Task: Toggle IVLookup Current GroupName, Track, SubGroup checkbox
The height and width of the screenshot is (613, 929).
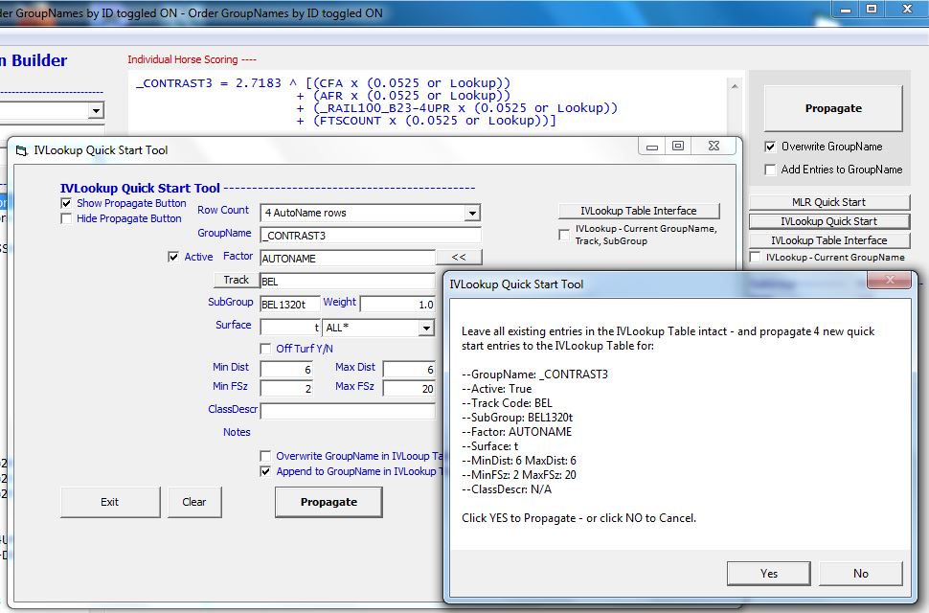Action: coord(564,235)
